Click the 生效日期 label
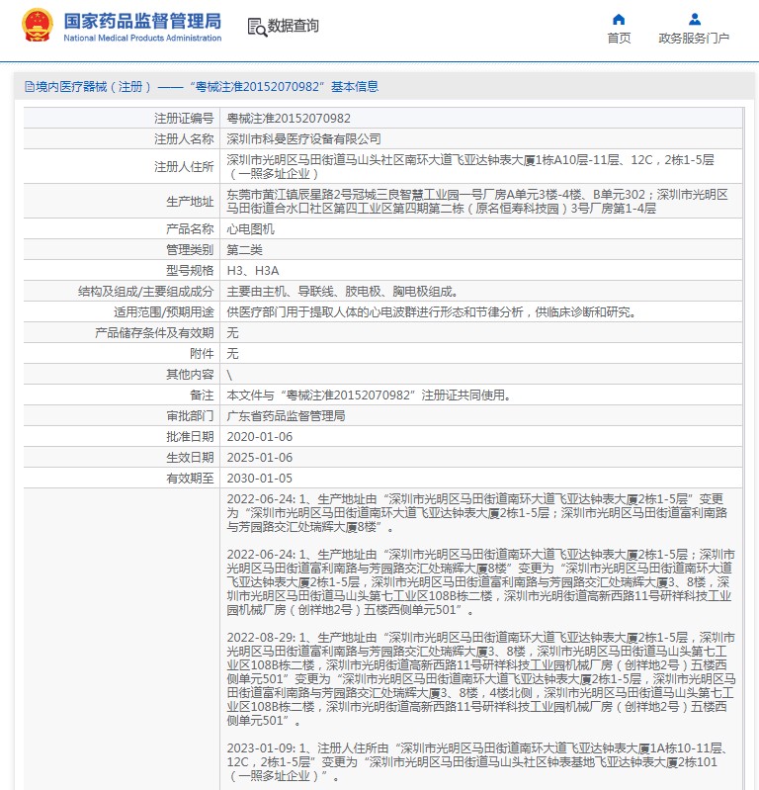This screenshot has width=759, height=790. click(x=190, y=458)
